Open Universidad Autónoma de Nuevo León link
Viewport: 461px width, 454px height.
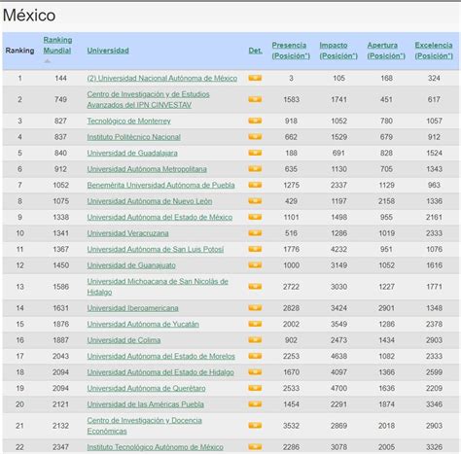point(150,201)
